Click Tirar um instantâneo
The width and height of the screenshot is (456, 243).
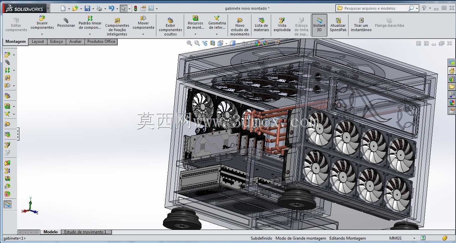361,24
